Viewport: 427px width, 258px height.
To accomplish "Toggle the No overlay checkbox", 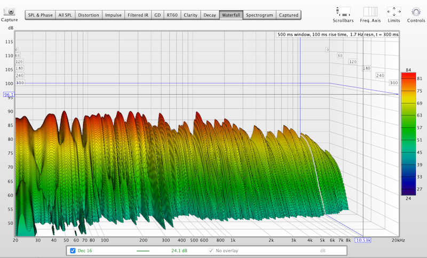I will [x=211, y=251].
